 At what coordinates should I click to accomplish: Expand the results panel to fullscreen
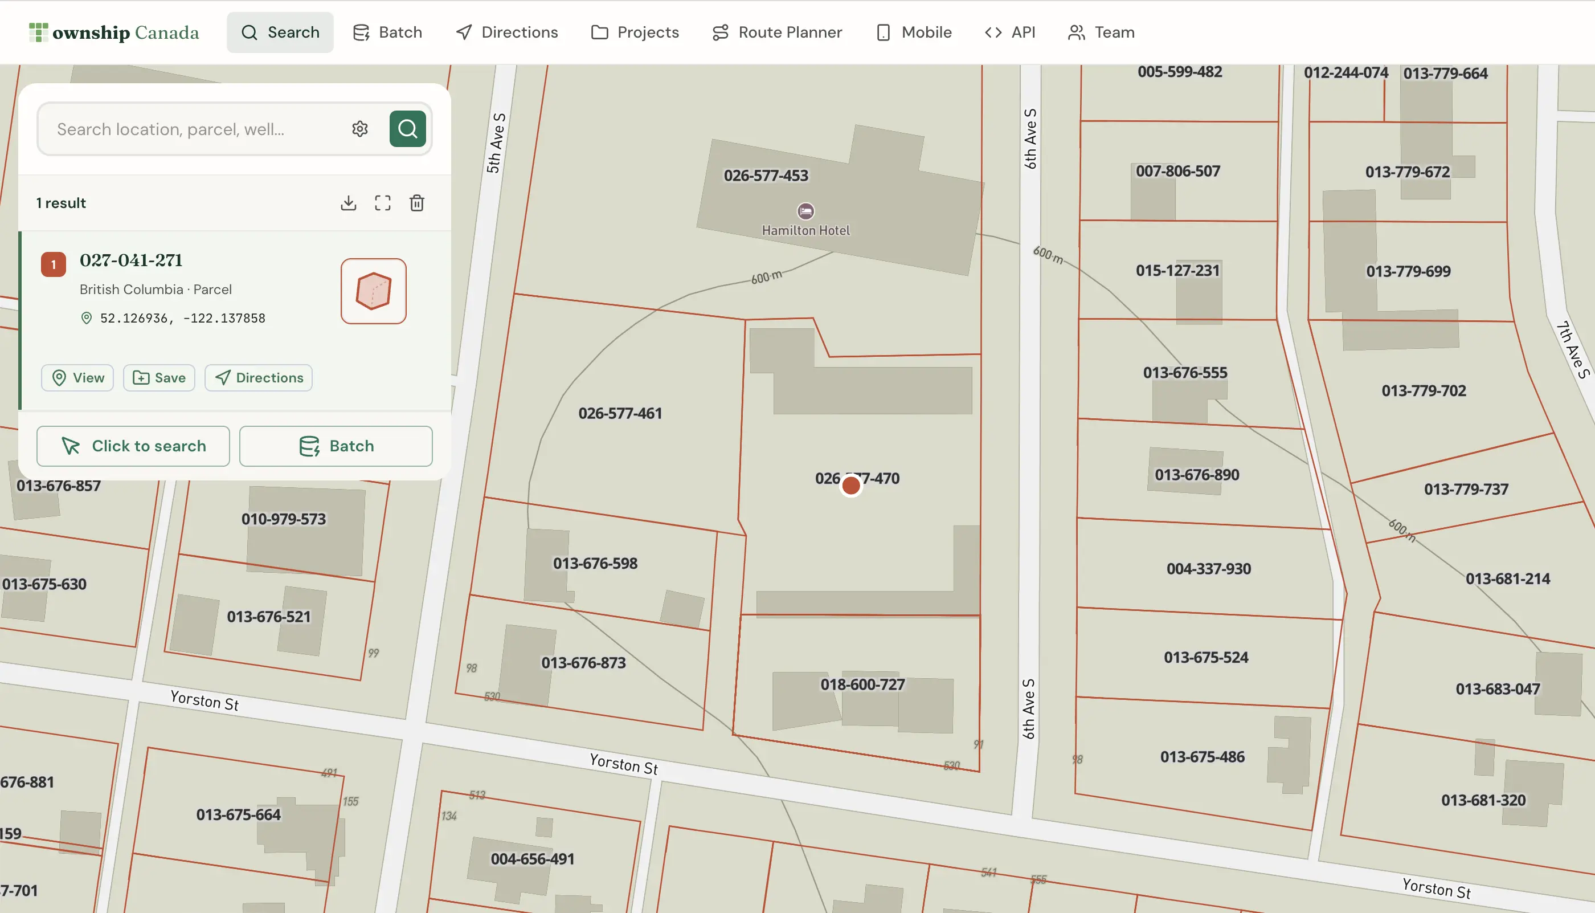pos(382,202)
